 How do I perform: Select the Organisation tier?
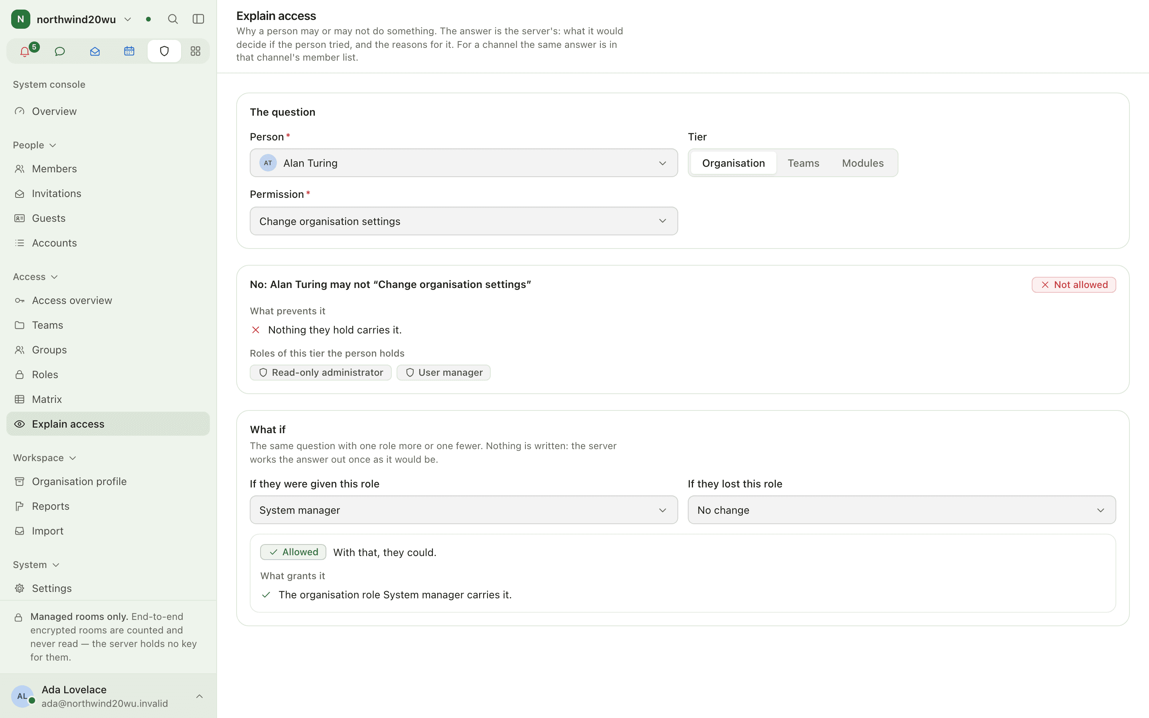733,163
